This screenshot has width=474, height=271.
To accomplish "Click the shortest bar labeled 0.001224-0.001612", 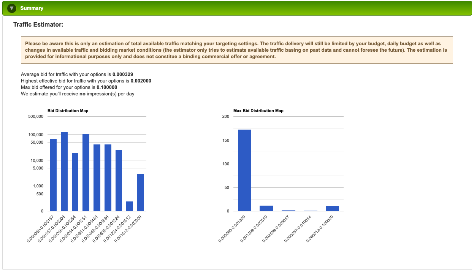I will (x=130, y=205).
